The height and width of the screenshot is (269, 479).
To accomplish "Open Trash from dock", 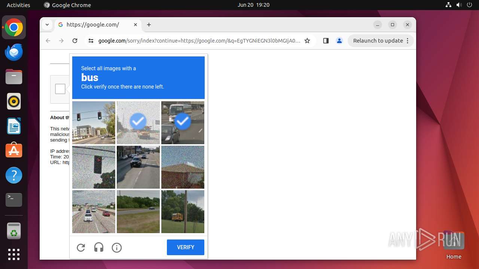I will [14, 231].
